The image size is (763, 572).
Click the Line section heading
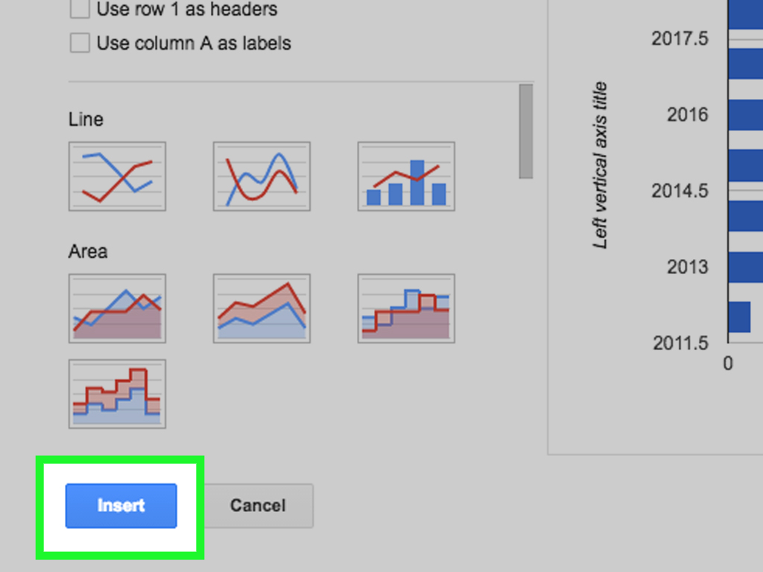coord(86,119)
